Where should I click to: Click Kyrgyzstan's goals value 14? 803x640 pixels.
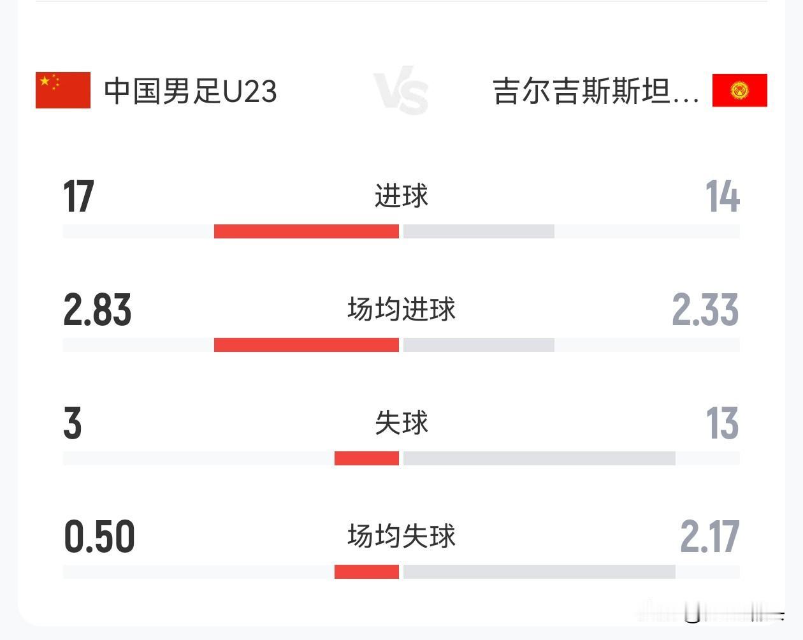coord(722,196)
